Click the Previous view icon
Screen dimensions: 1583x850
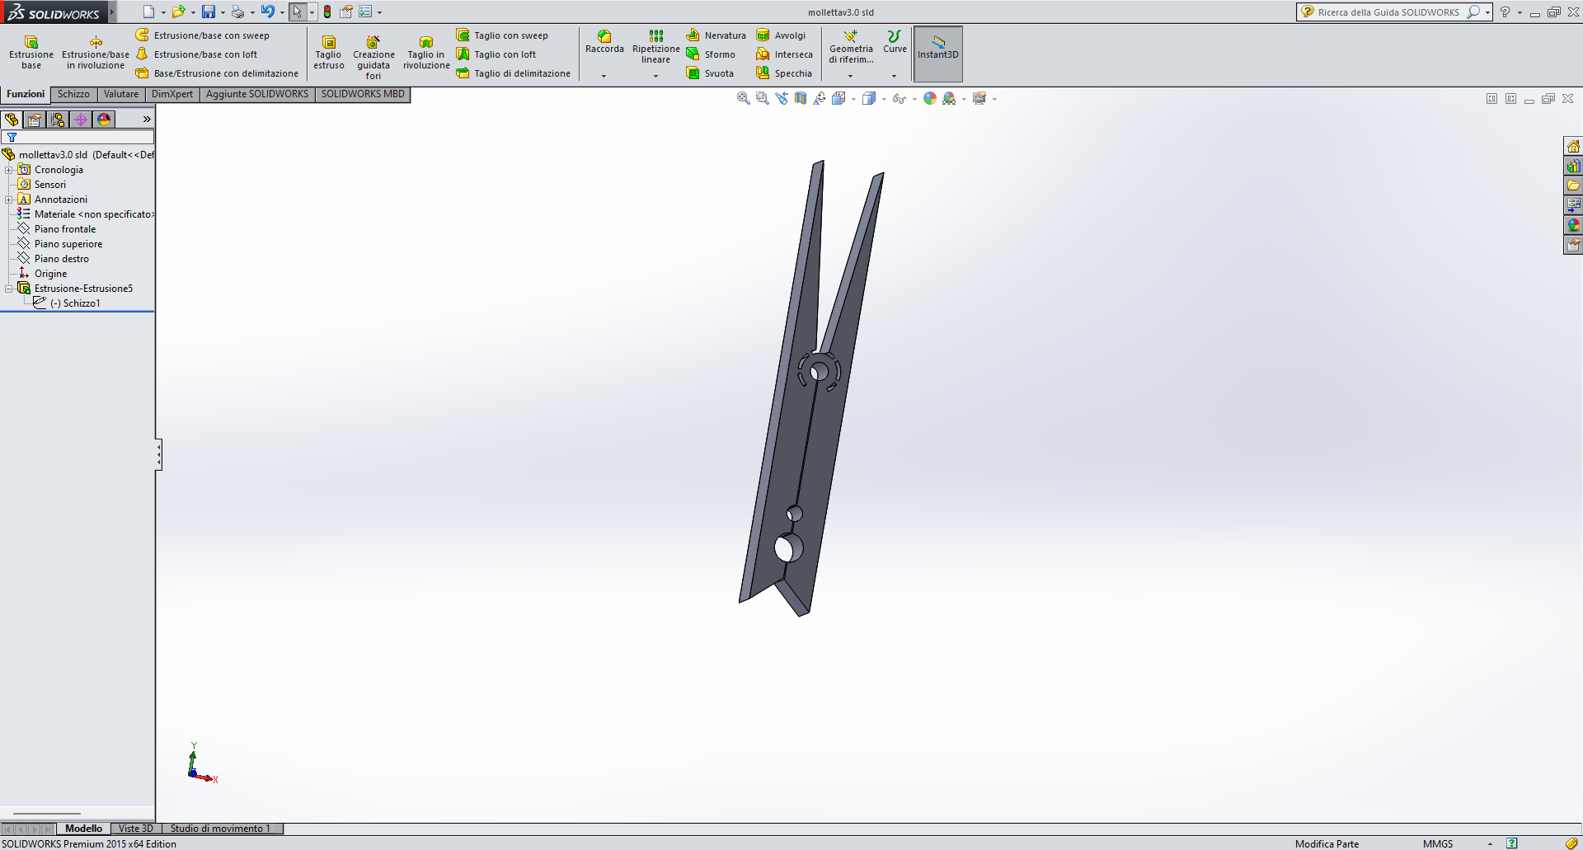[x=782, y=98]
